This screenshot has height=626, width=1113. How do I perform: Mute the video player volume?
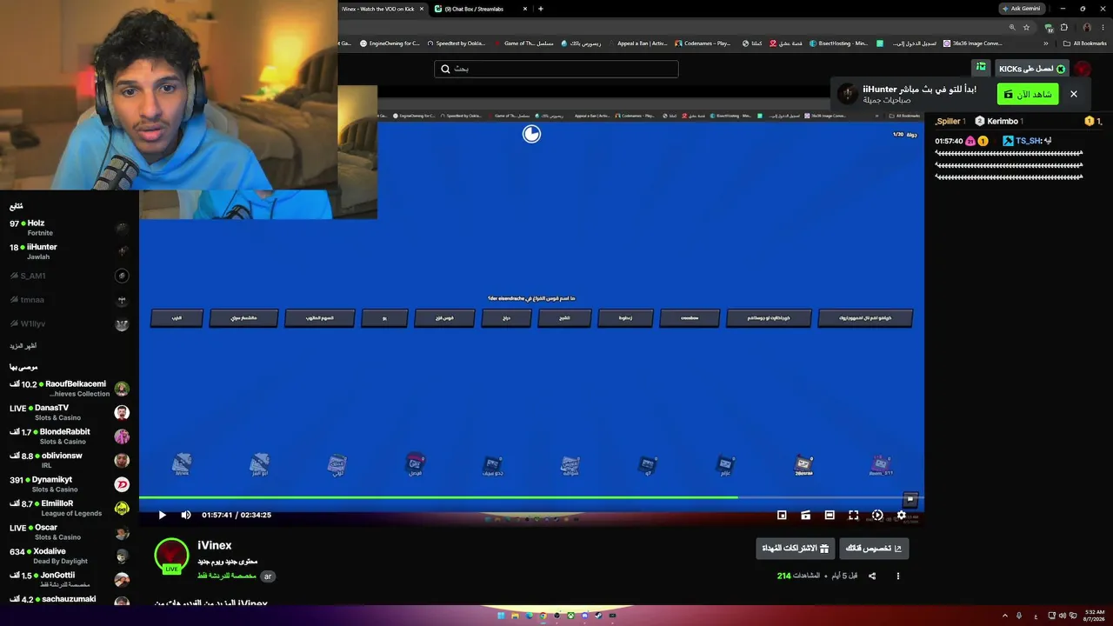coord(185,515)
